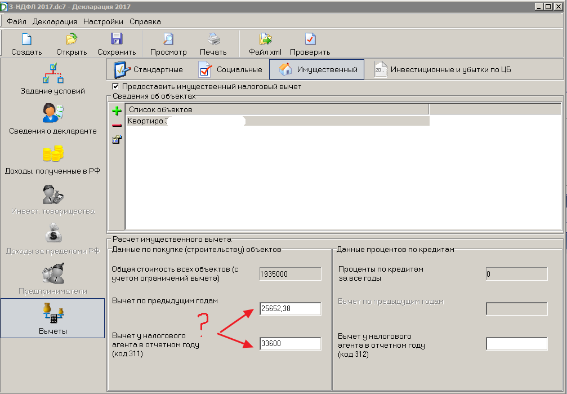Run Проверить validation check
Viewport: 567px width, 394px height.
point(310,40)
